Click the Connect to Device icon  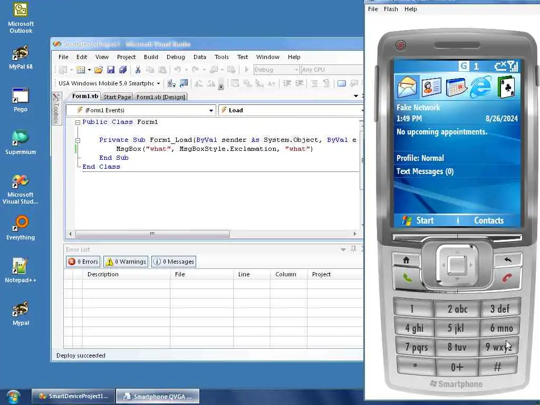click(x=171, y=83)
